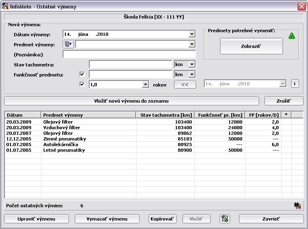Click the Škoda Felícia vehicle header
Screen dimensions: 308x229
(x=154, y=17)
